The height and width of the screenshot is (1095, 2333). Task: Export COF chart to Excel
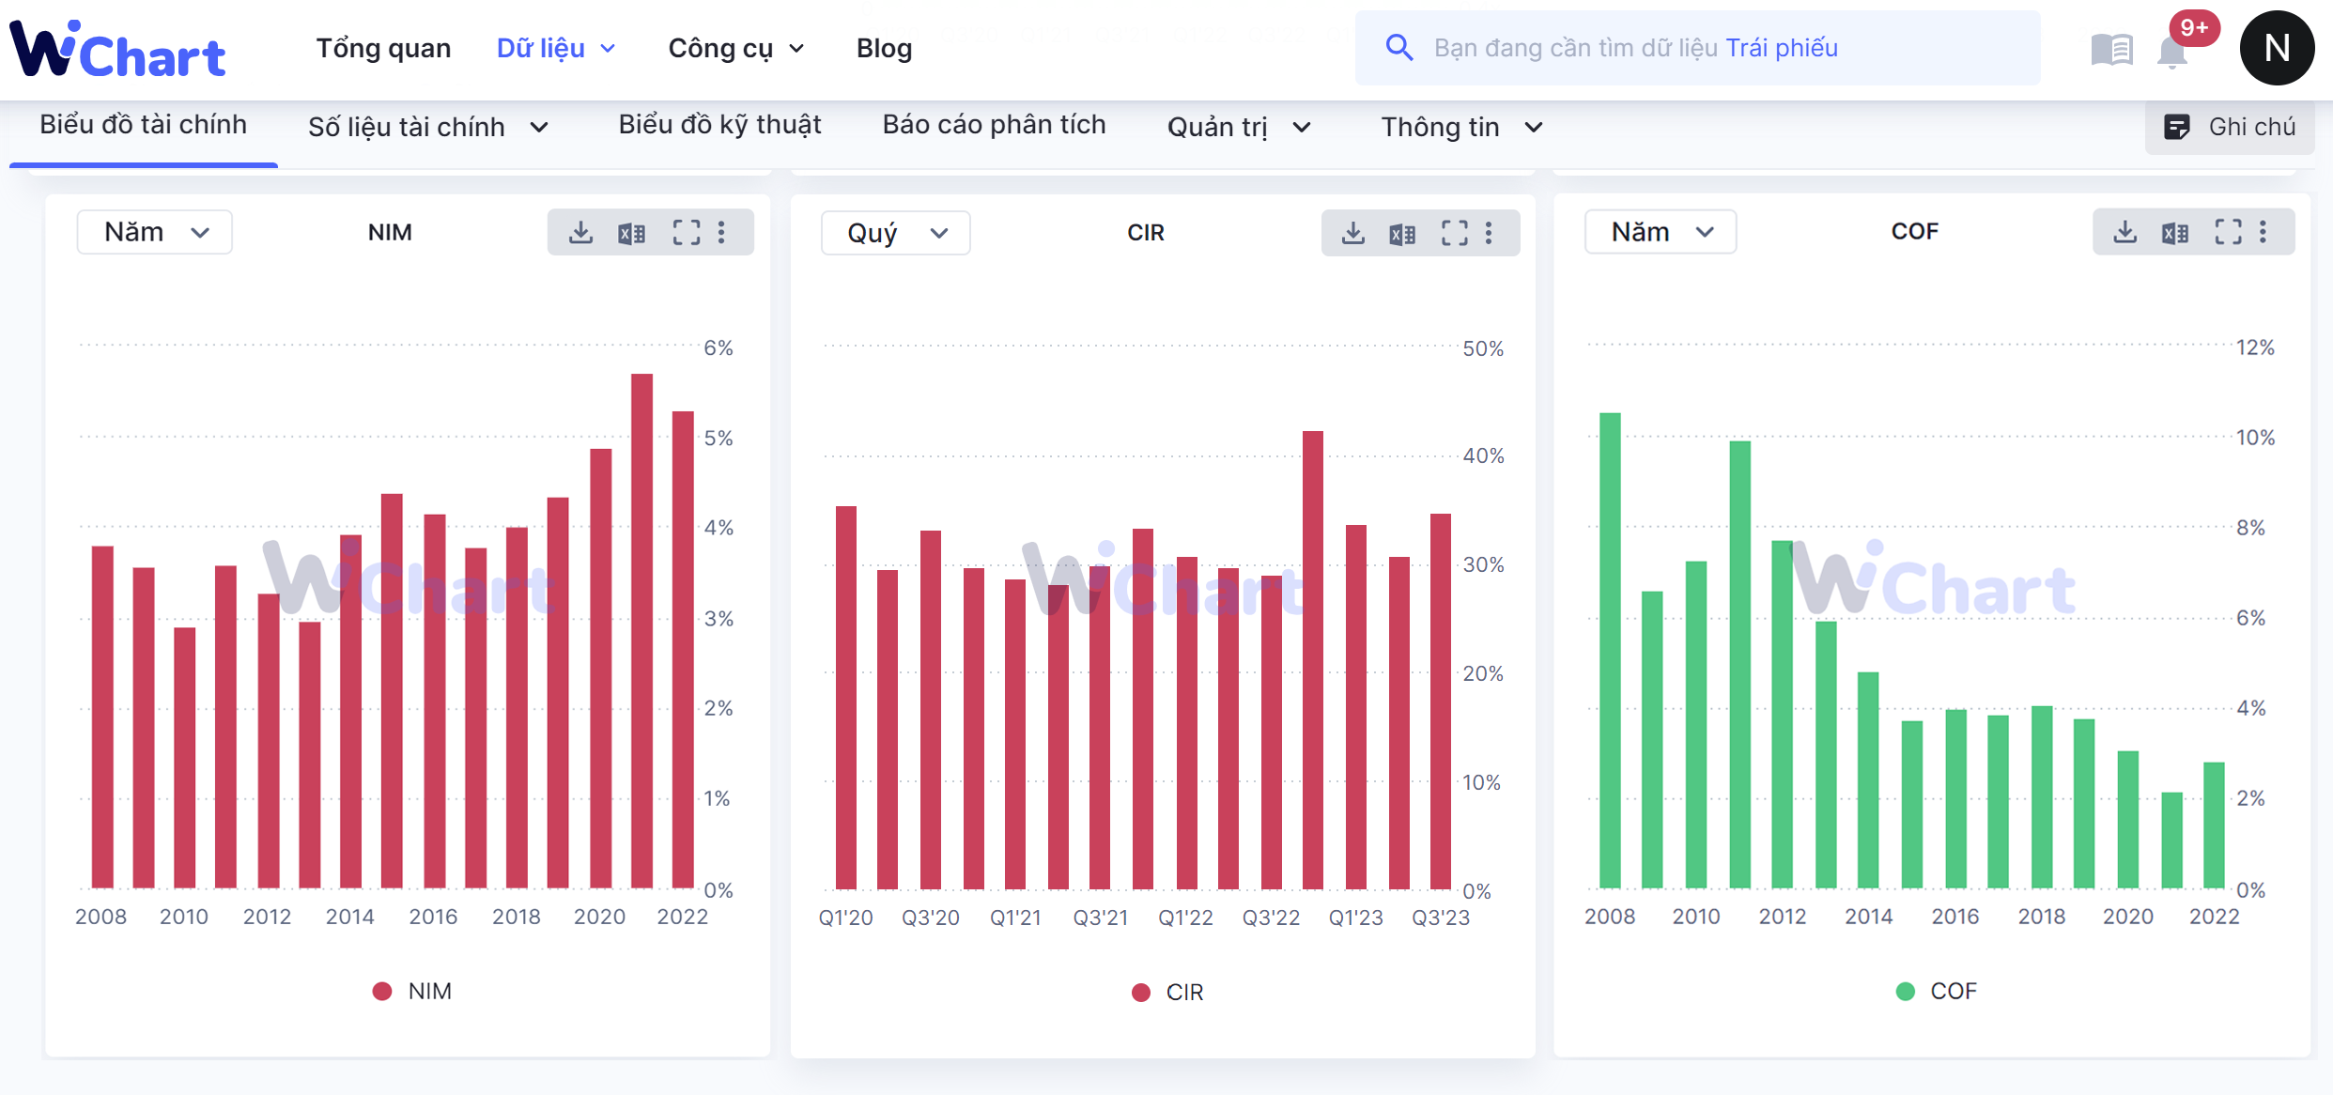[2175, 233]
